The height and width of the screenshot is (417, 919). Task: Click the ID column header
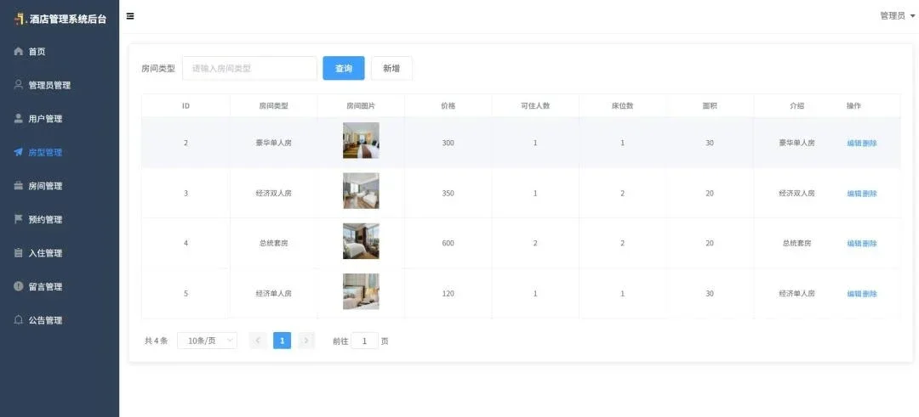click(186, 106)
